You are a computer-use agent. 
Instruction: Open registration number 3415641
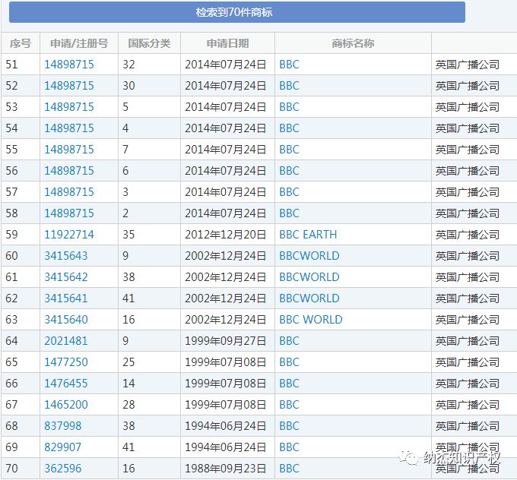[x=66, y=298]
